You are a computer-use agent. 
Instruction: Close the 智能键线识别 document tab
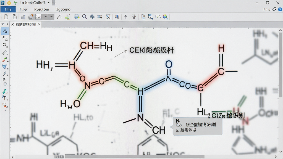pyautogui.click(x=13, y=24)
